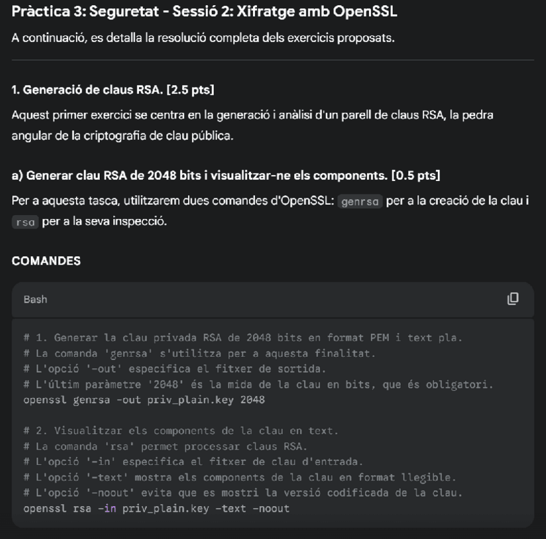Click the horizontal divider below the intro
Screen dimensions: 546x539
(x=273, y=61)
